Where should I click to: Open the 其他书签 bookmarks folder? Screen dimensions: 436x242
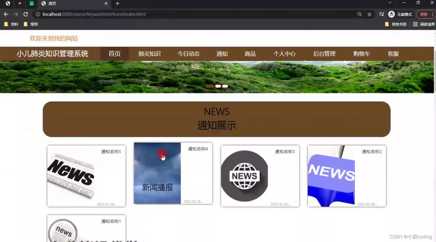coord(396,24)
